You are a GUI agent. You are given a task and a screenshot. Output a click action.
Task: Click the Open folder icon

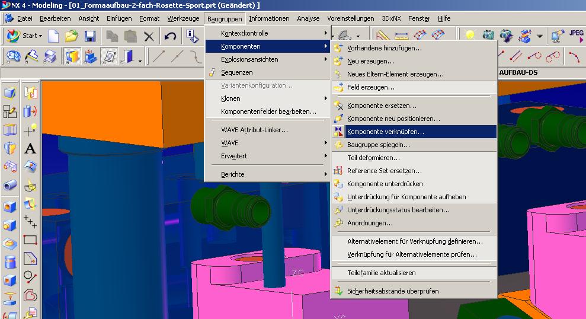point(71,36)
